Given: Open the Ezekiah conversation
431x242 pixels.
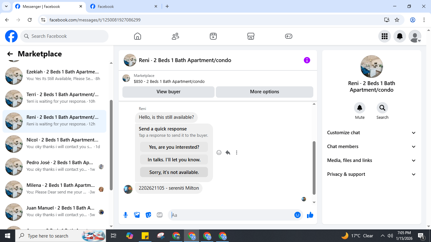Looking at the screenshot, I should click(54, 76).
